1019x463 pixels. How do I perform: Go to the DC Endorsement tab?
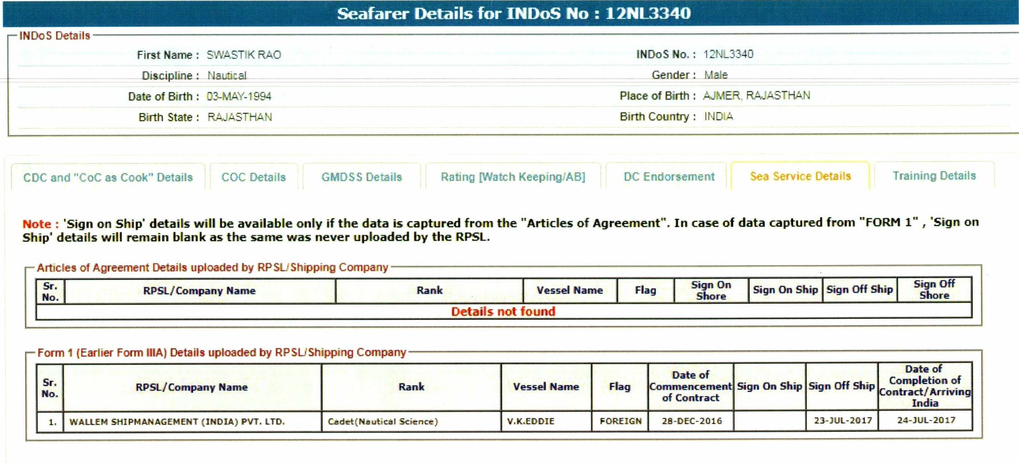tap(669, 177)
